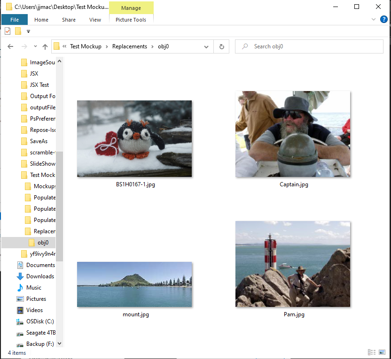Click the Properties quick access icon

[8, 31]
